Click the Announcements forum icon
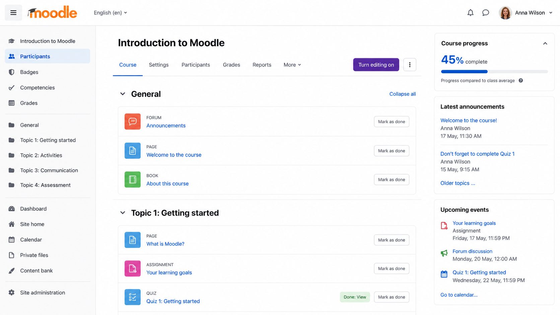560x315 pixels. (133, 122)
